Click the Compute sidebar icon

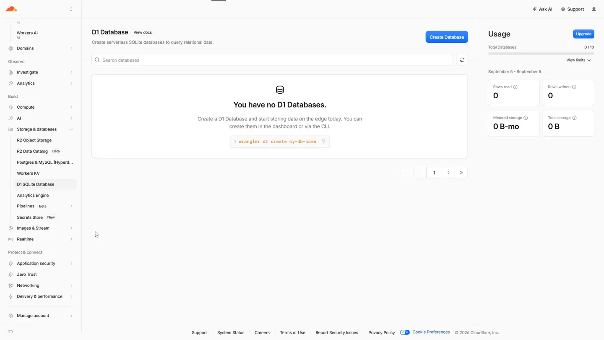click(11, 107)
